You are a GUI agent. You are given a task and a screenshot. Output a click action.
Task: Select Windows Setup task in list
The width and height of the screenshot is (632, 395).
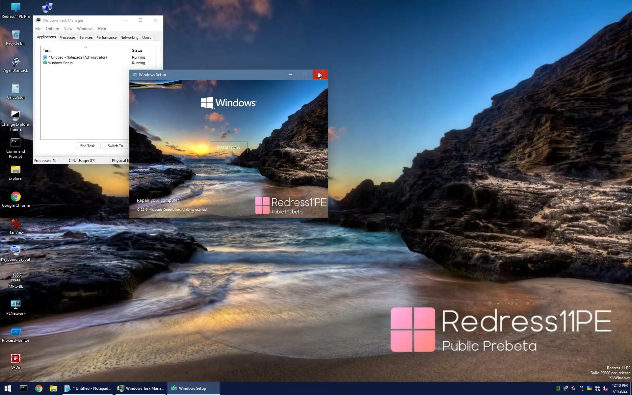61,63
